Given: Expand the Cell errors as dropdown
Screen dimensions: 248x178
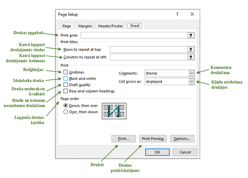Looking at the screenshot, I should coord(191,81).
